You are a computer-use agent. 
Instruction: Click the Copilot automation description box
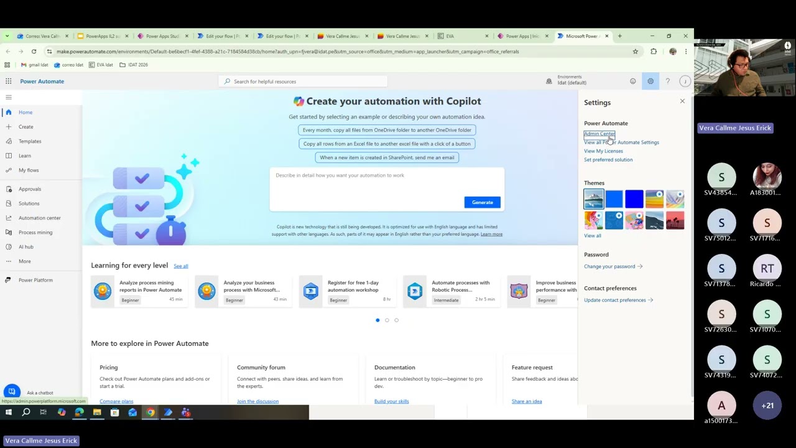tap(387, 190)
